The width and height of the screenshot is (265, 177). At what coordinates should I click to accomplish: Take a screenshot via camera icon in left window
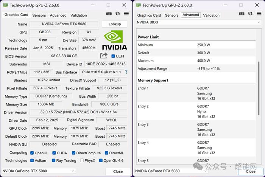click(109, 14)
